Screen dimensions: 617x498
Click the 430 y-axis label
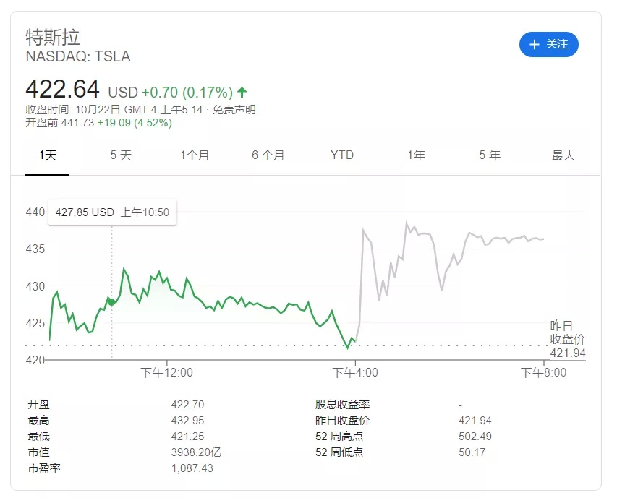pyautogui.click(x=35, y=286)
